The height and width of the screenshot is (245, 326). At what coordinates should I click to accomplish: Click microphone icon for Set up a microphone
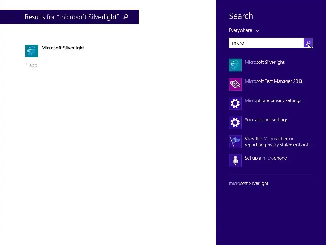click(x=235, y=161)
